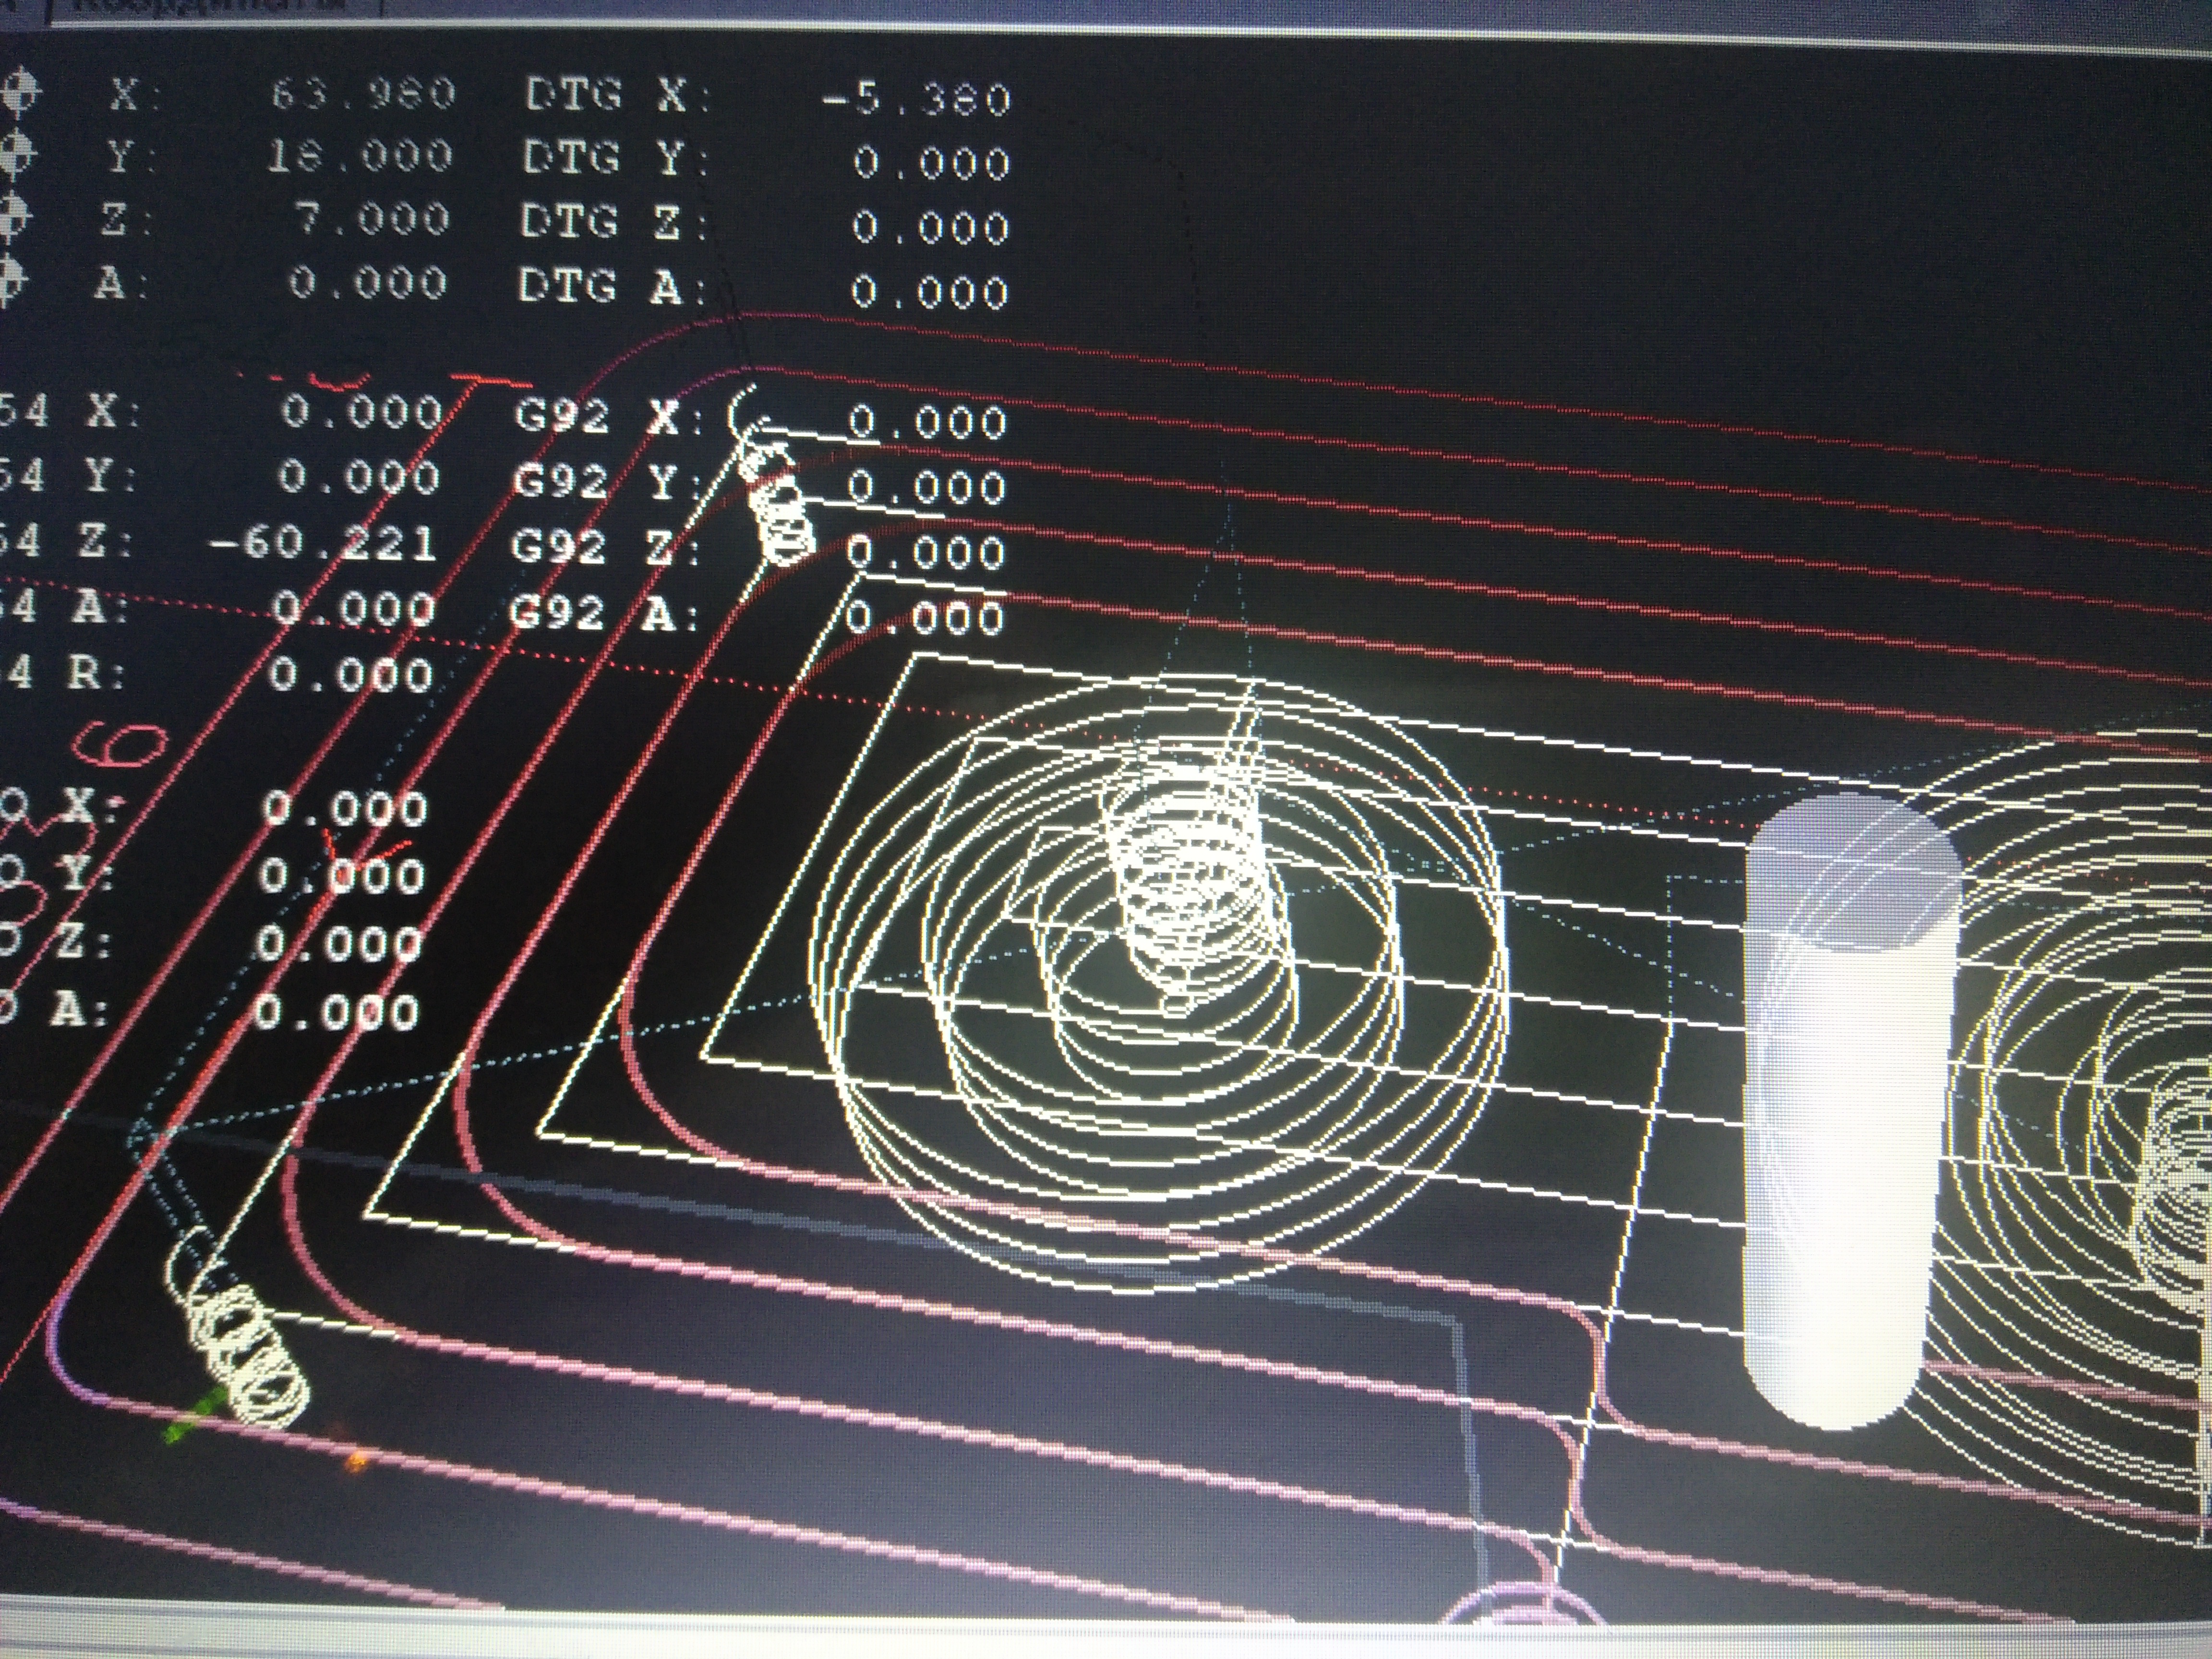2212x1659 pixels.
Task: Click the Z position readout 7.000
Action: pyautogui.click(x=372, y=220)
